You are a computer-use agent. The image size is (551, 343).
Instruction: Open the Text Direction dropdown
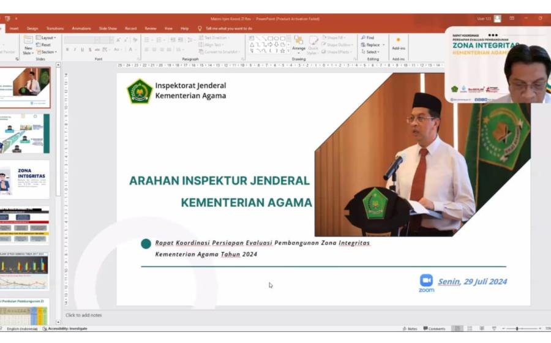[x=214, y=37]
